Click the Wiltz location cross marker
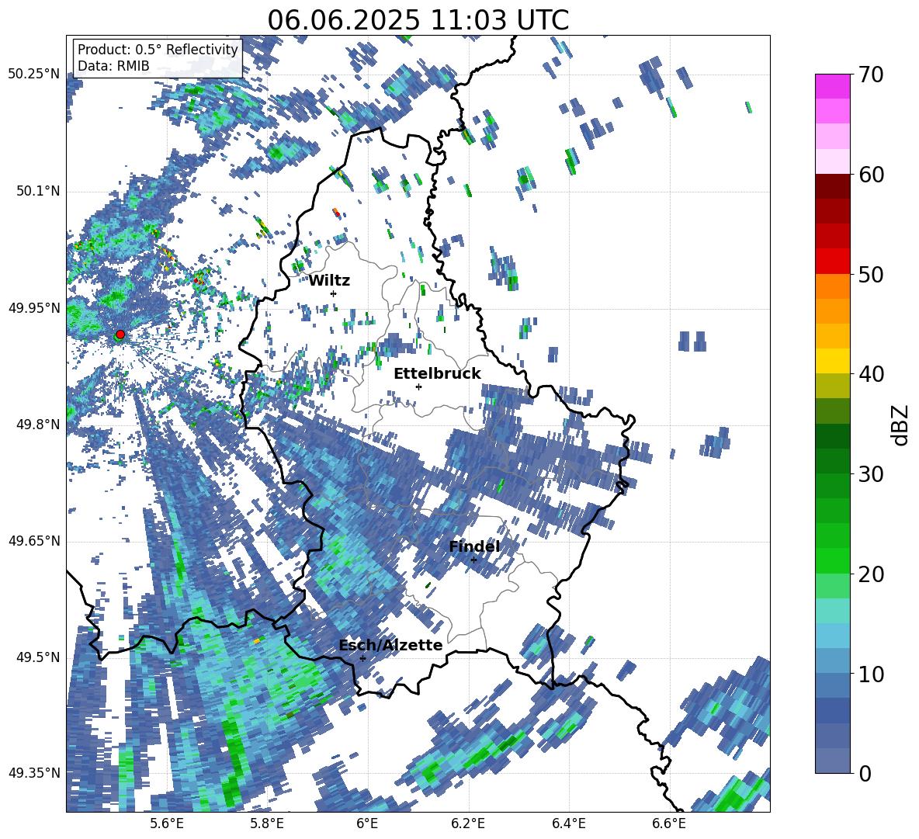Image resolution: width=919 pixels, height=839 pixels. 334,293
